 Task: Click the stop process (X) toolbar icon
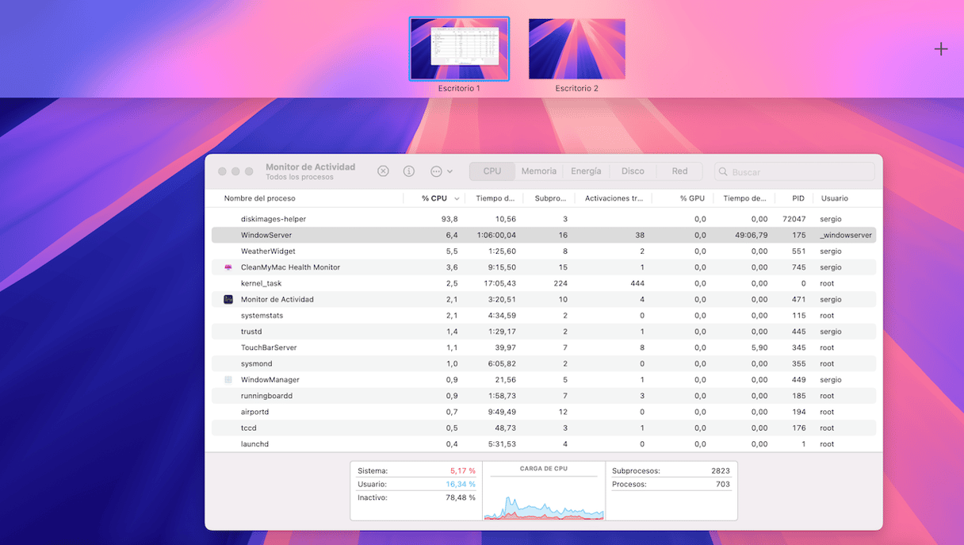click(x=383, y=171)
